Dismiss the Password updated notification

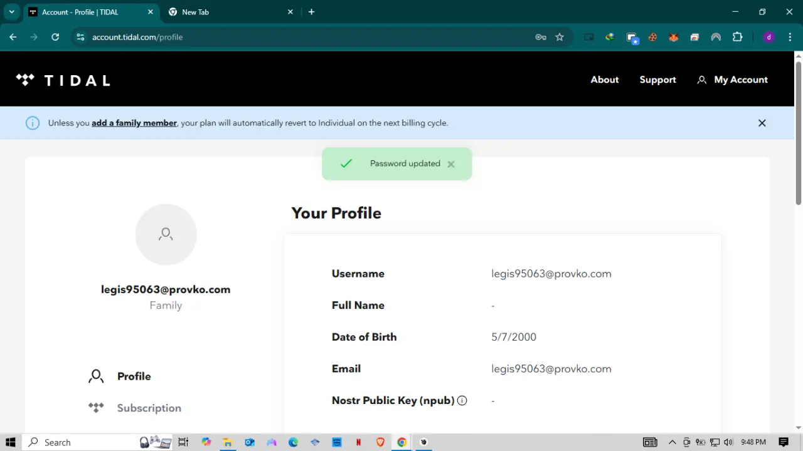tap(451, 164)
